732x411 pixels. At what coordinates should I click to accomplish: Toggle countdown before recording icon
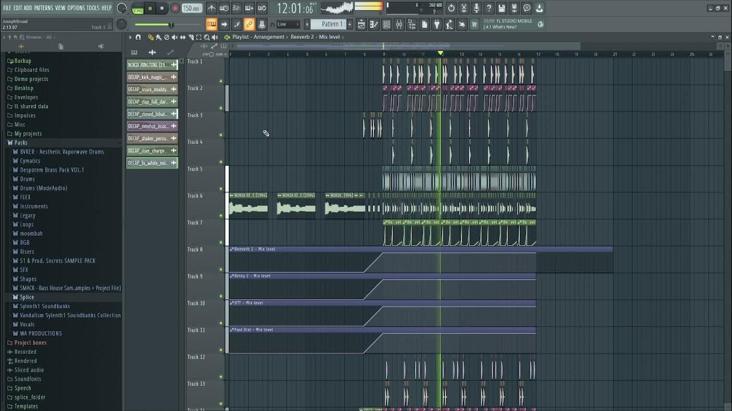coord(236,8)
